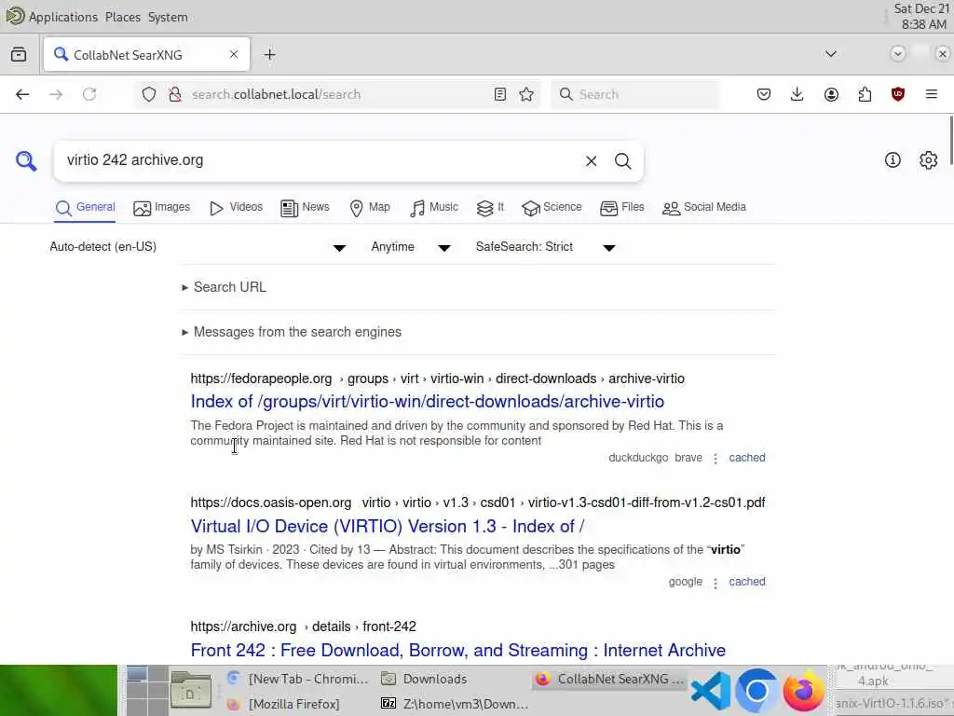This screenshot has width=954, height=716.
Task: Open the System menu
Action: [x=168, y=17]
